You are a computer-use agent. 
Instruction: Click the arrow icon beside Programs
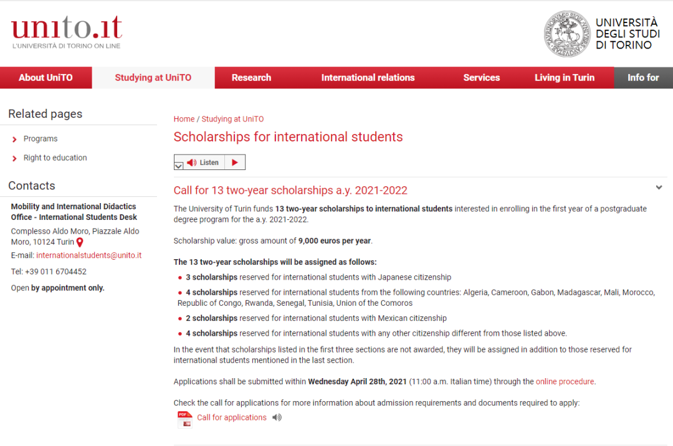click(14, 140)
